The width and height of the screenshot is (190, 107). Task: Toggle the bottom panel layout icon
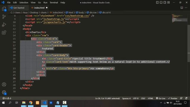(161, 2)
